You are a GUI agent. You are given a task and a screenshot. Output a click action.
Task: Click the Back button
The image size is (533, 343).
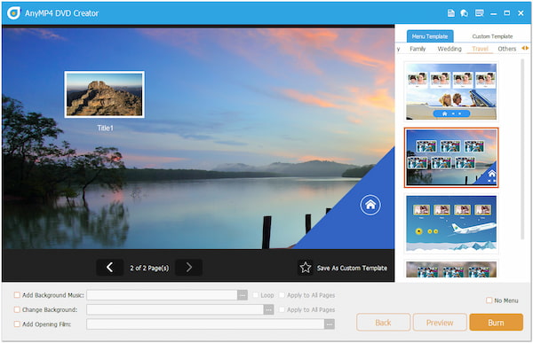tap(383, 323)
